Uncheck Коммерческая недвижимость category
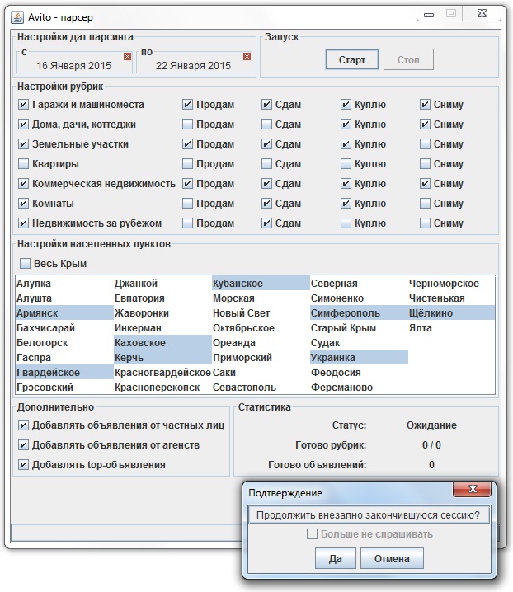Screen dimensions: 513x592 coord(23,184)
